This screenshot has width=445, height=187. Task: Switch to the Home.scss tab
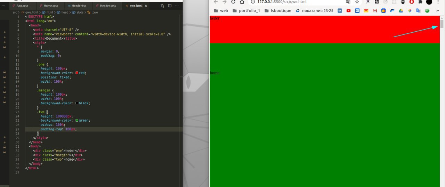(51, 6)
